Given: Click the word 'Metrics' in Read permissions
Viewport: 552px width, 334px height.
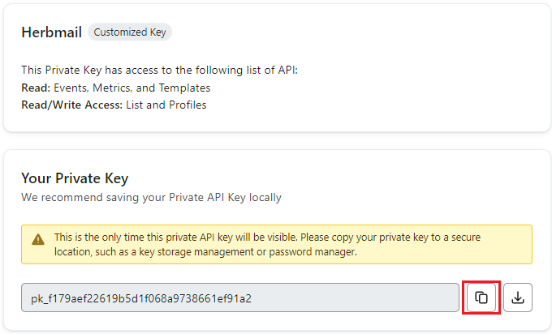Looking at the screenshot, I should tap(113, 88).
